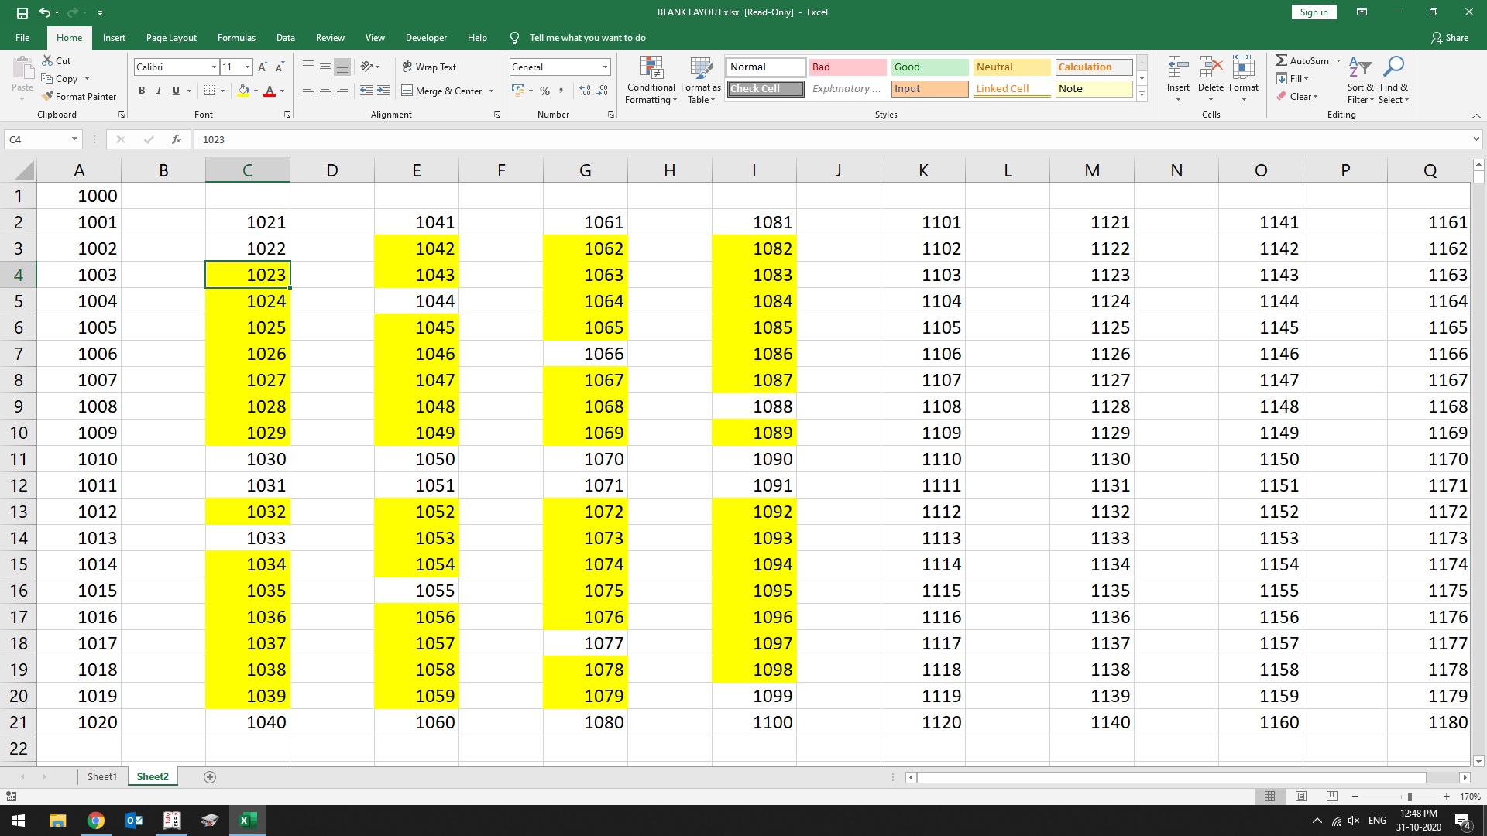Expand the font size dropdown
Viewport: 1487px width, 836px height.
click(x=247, y=67)
